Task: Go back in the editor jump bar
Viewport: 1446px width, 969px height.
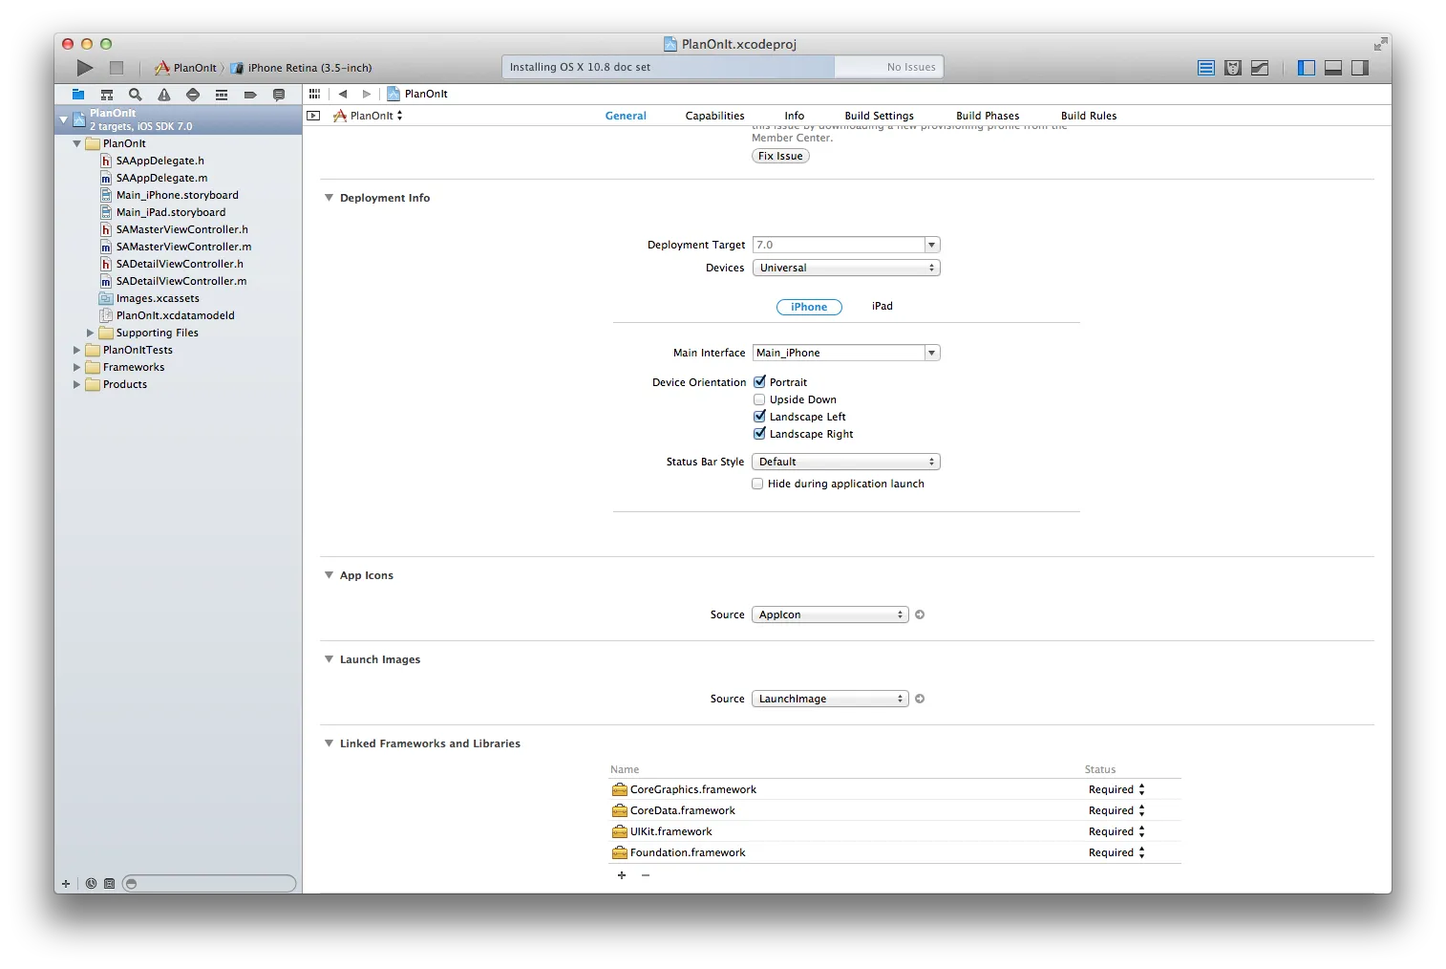Action: (343, 94)
